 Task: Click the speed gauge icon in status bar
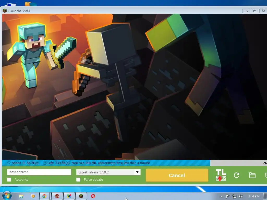click(9, 163)
